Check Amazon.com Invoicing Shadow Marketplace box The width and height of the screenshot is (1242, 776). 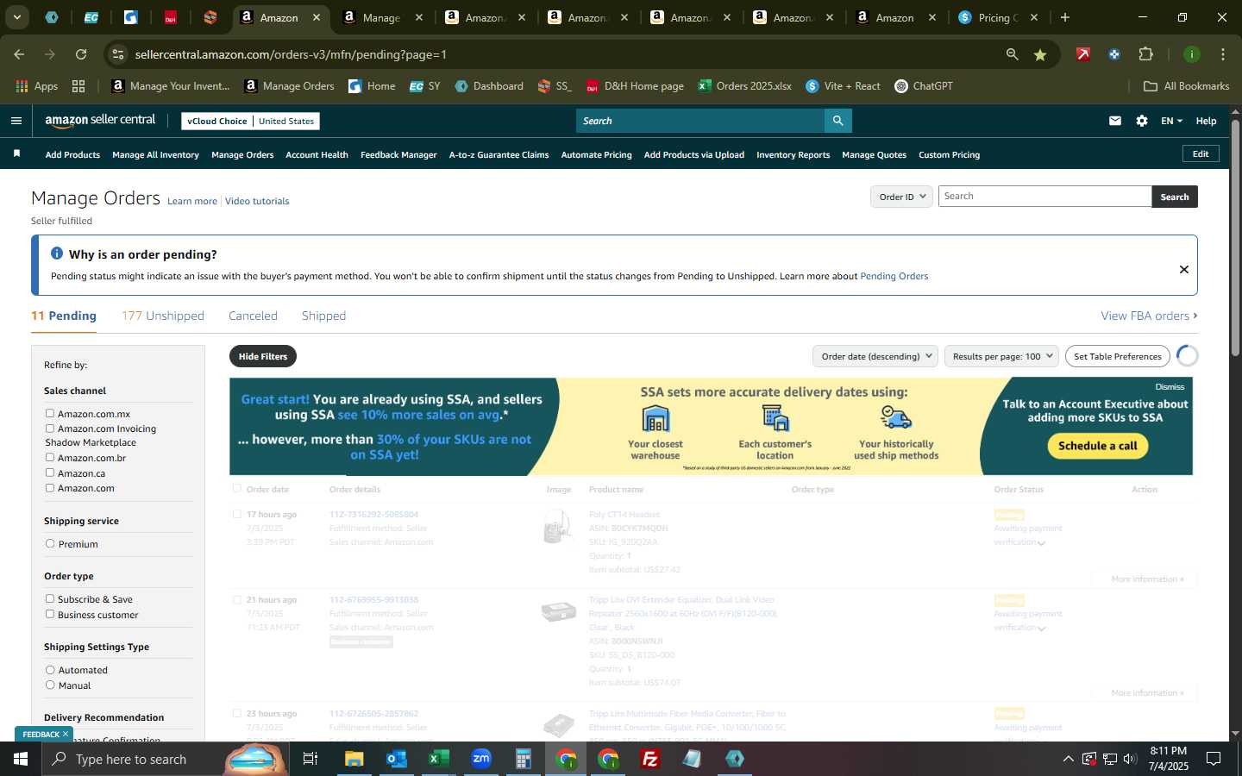click(x=50, y=428)
